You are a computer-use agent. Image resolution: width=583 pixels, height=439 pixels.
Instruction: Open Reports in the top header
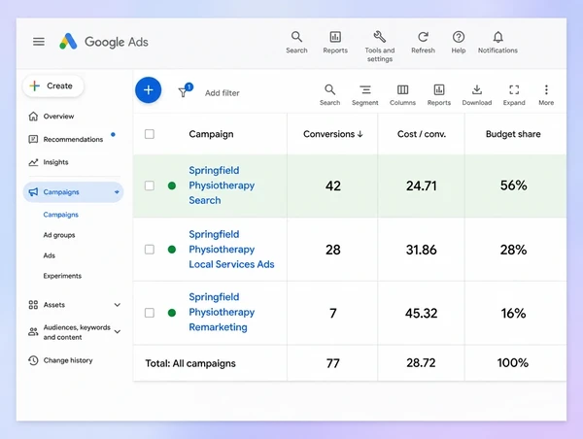(335, 43)
